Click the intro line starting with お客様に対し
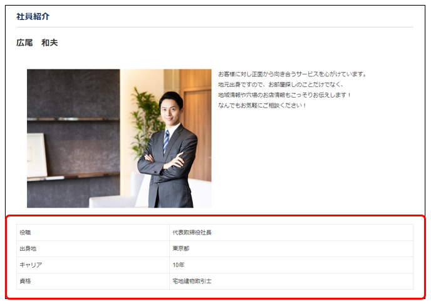Image resolution: width=431 pixels, height=304 pixels. pos(292,74)
